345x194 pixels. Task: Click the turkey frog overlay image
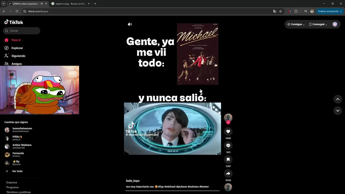point(40,90)
